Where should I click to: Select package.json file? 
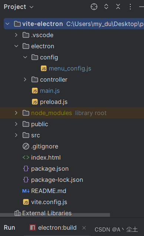point(50,169)
